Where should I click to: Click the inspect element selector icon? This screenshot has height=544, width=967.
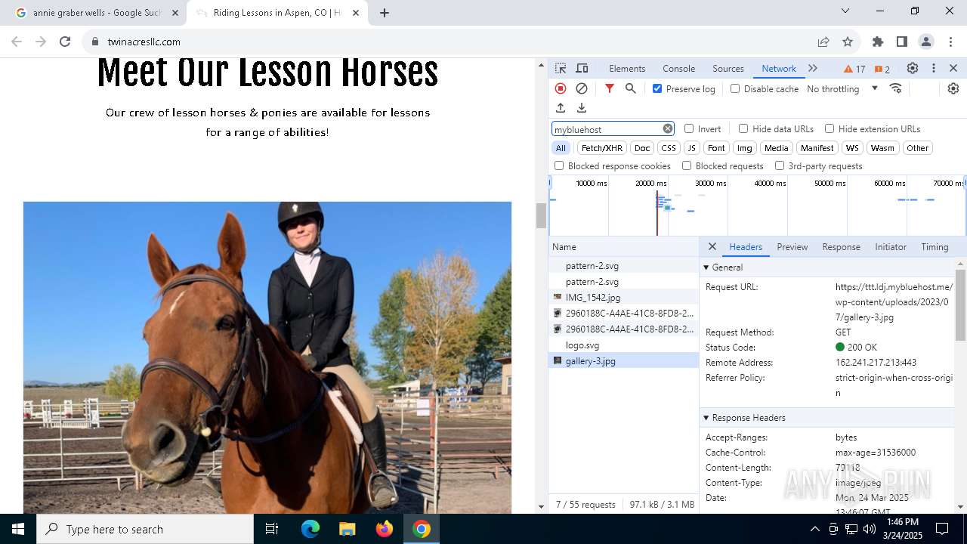point(561,69)
